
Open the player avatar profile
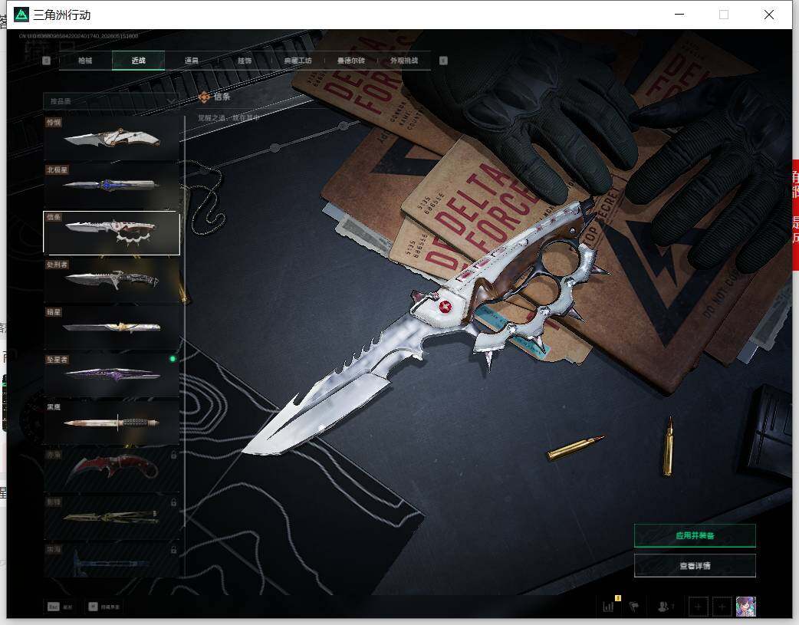pyautogui.click(x=746, y=607)
